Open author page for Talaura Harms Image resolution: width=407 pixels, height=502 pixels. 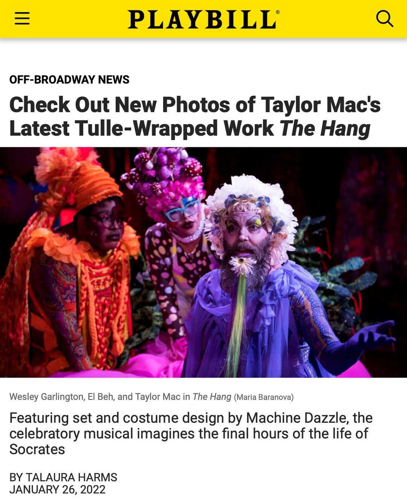tap(63, 477)
